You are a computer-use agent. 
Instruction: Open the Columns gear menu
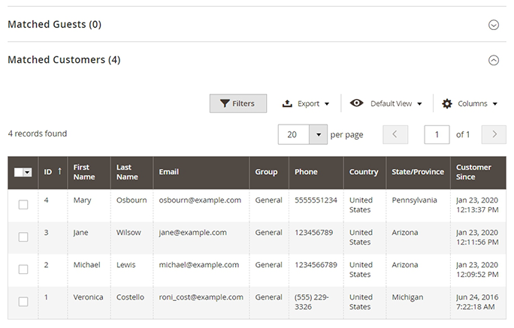pyautogui.click(x=470, y=104)
